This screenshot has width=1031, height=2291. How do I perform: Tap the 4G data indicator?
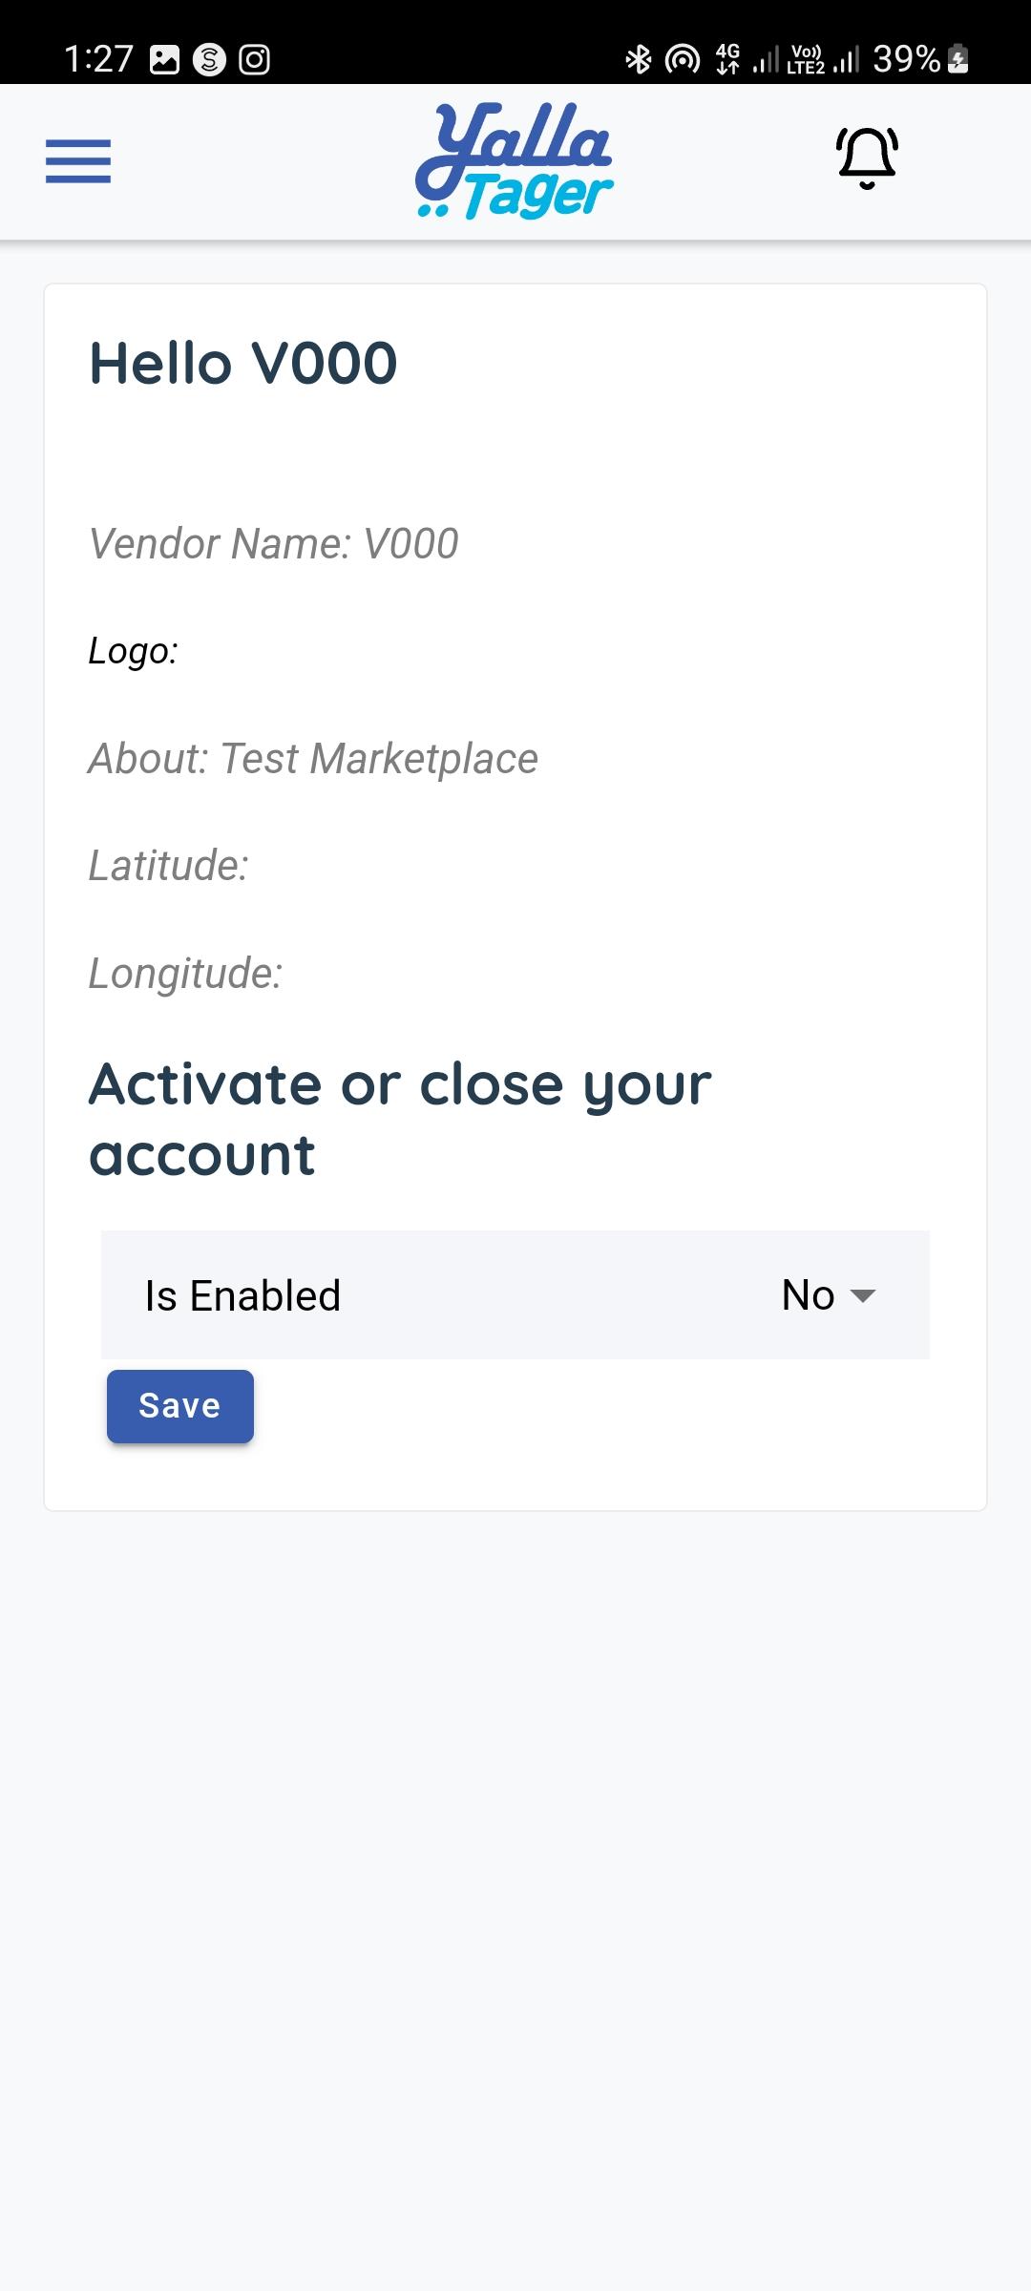(727, 59)
